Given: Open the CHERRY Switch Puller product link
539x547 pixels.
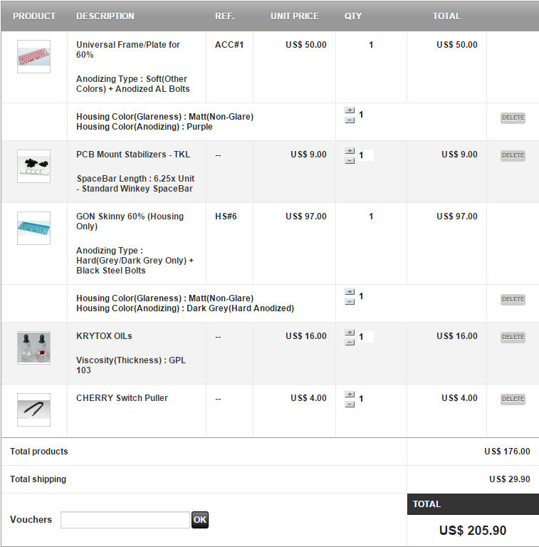Looking at the screenshot, I should click(122, 398).
